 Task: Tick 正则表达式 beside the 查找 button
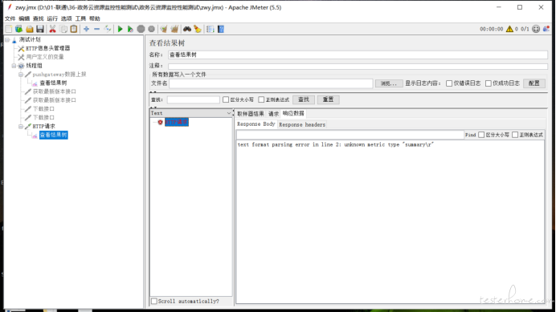coord(261,99)
